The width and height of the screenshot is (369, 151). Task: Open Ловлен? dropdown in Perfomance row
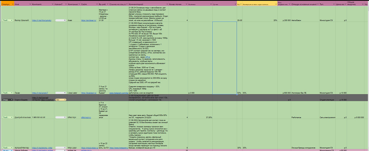(65, 117)
